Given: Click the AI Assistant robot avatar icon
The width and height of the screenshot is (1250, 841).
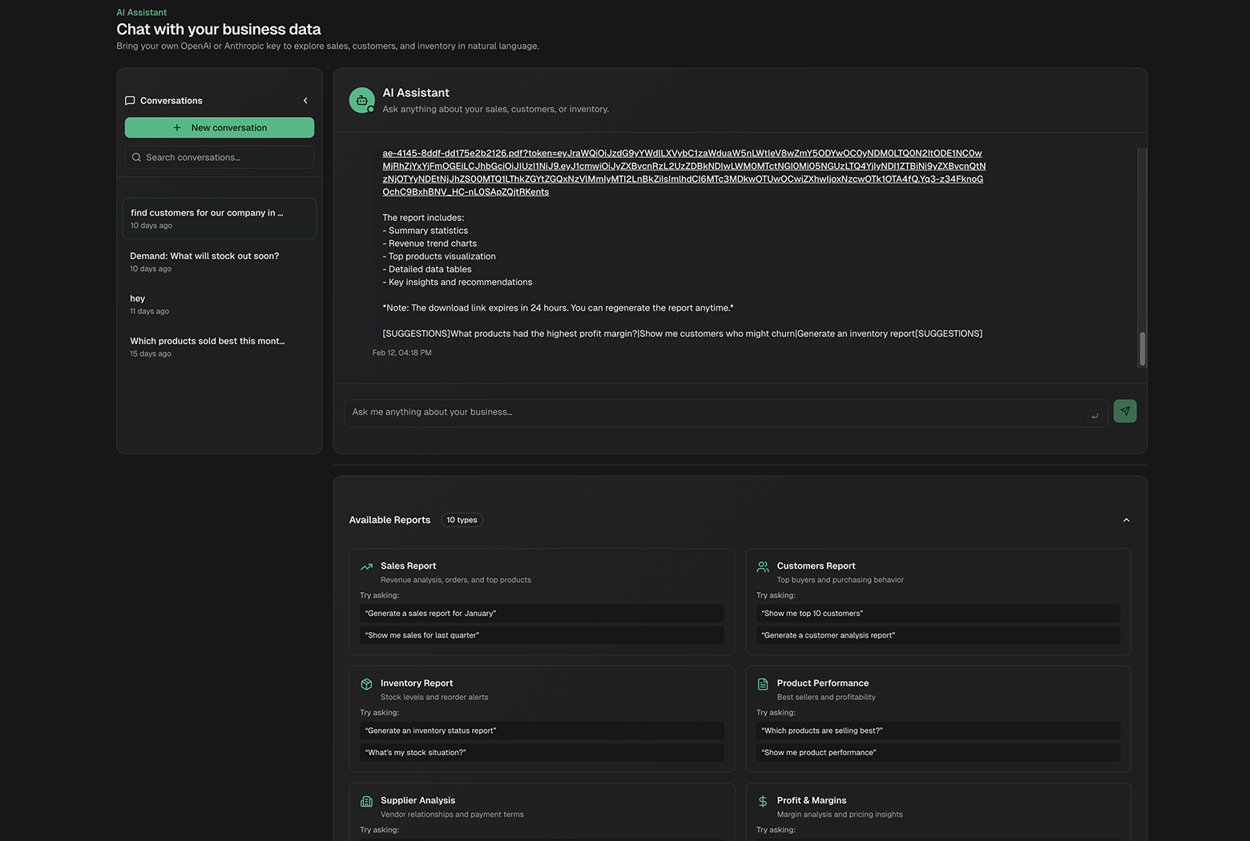Looking at the screenshot, I should pyautogui.click(x=361, y=99).
